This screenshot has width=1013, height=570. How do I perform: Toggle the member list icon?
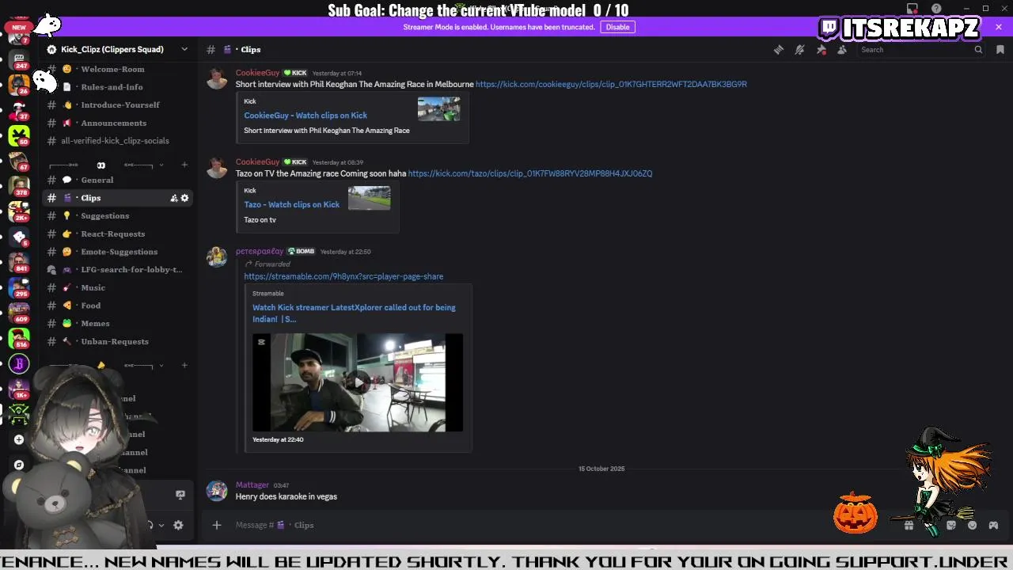pos(842,49)
